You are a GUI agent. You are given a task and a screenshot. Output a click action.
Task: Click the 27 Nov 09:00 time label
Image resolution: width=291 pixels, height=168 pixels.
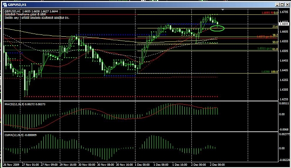pyautogui.click(x=49, y=165)
